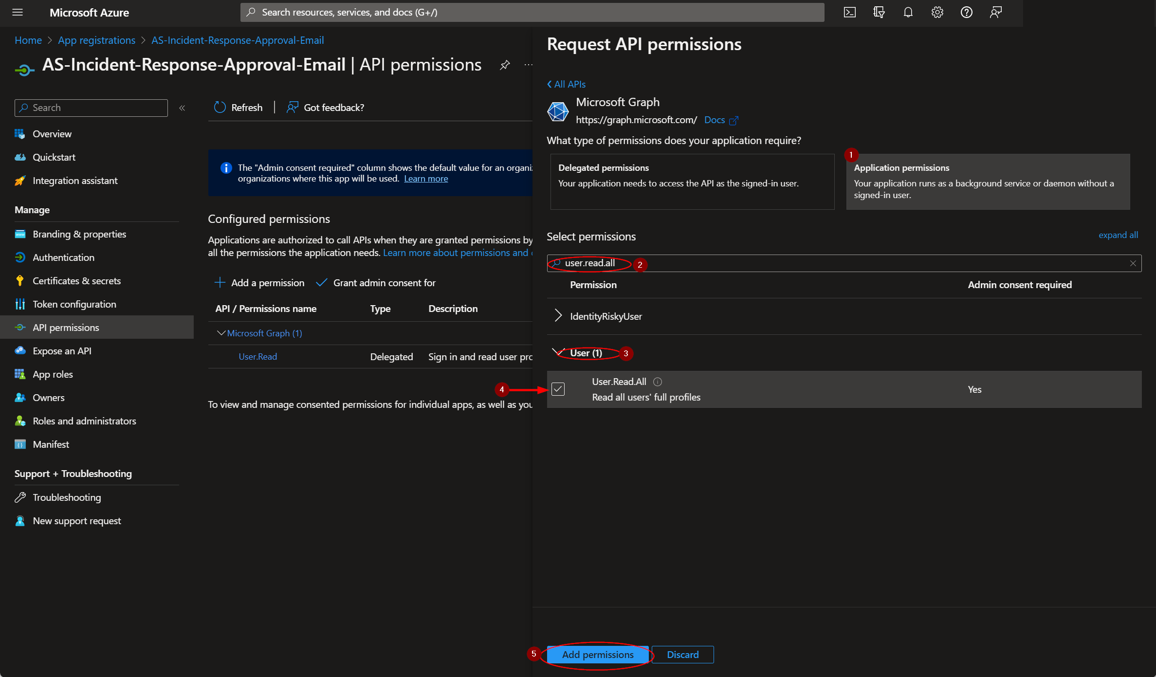Click the AS-Incident-Response-Approval-Email breadcrumb
1156x677 pixels.
pos(238,40)
